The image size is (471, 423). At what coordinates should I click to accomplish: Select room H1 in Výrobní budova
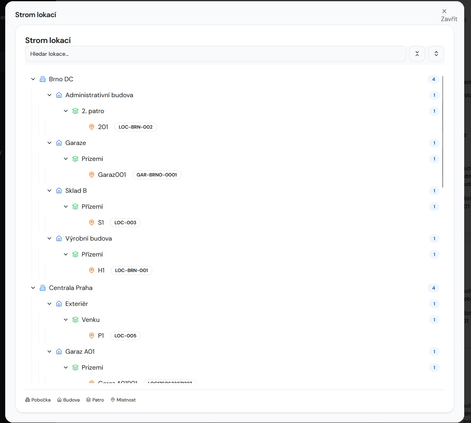point(101,270)
